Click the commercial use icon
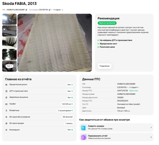This screenshot has width=159, height=145. [x=7, y=130]
